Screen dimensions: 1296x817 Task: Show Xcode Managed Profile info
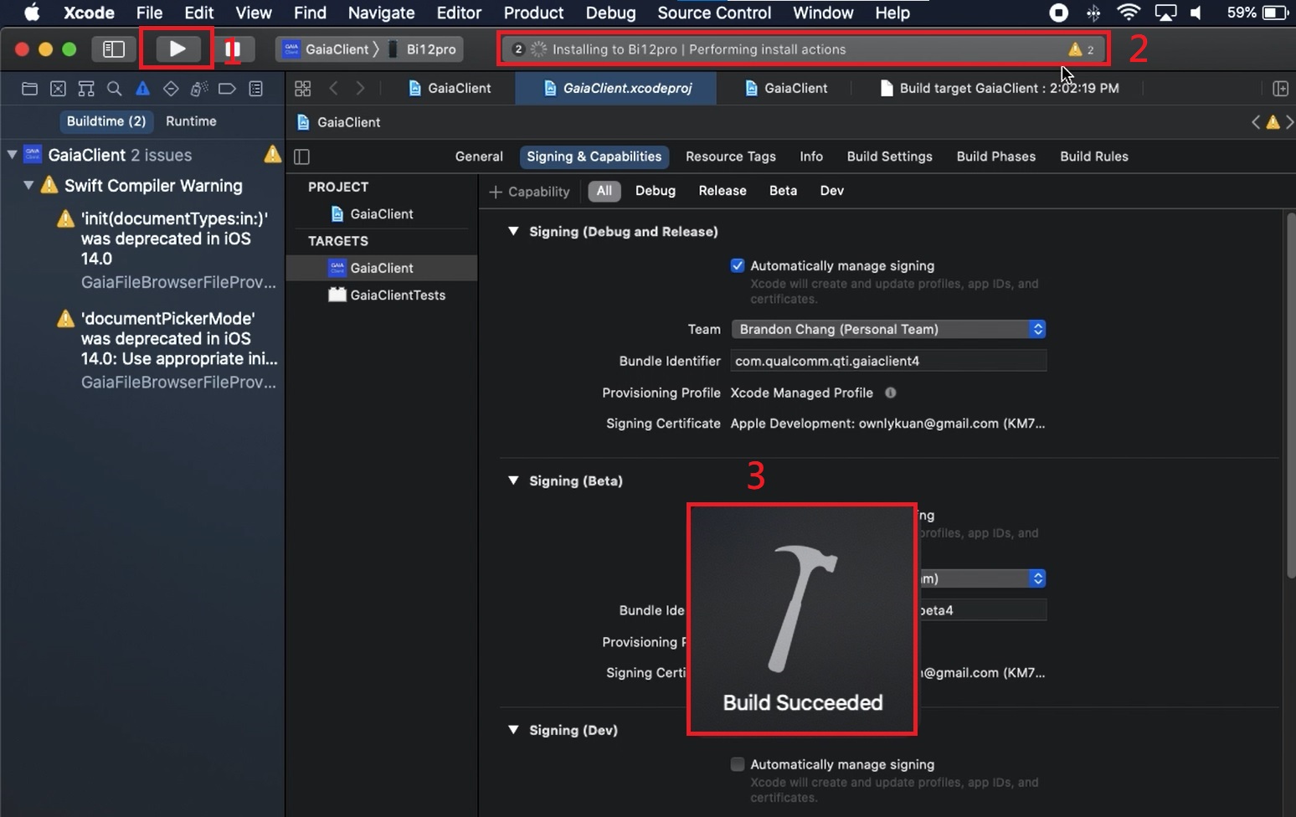pyautogui.click(x=891, y=393)
